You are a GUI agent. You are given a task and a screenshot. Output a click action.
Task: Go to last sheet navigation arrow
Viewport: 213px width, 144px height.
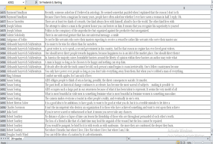pyautogui.click(x=8, y=139)
